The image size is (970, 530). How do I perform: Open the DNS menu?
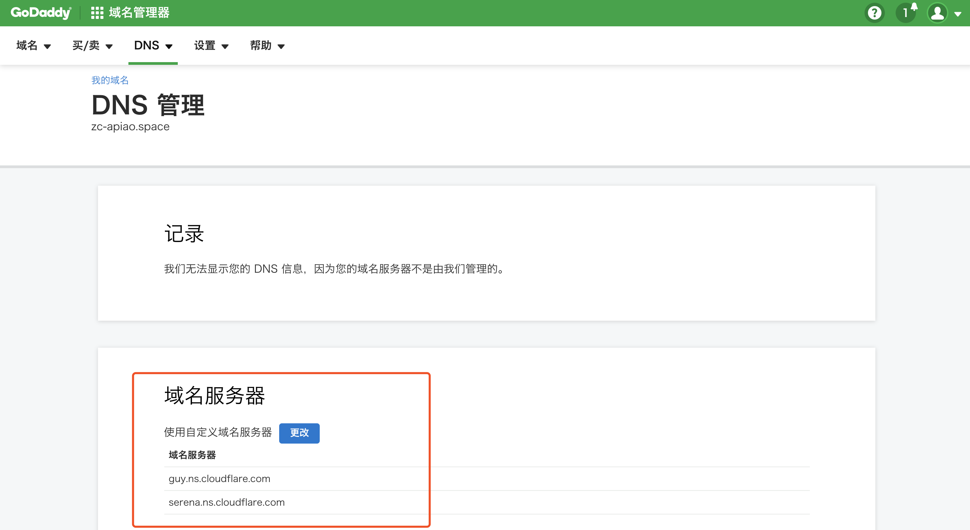pyautogui.click(x=153, y=46)
